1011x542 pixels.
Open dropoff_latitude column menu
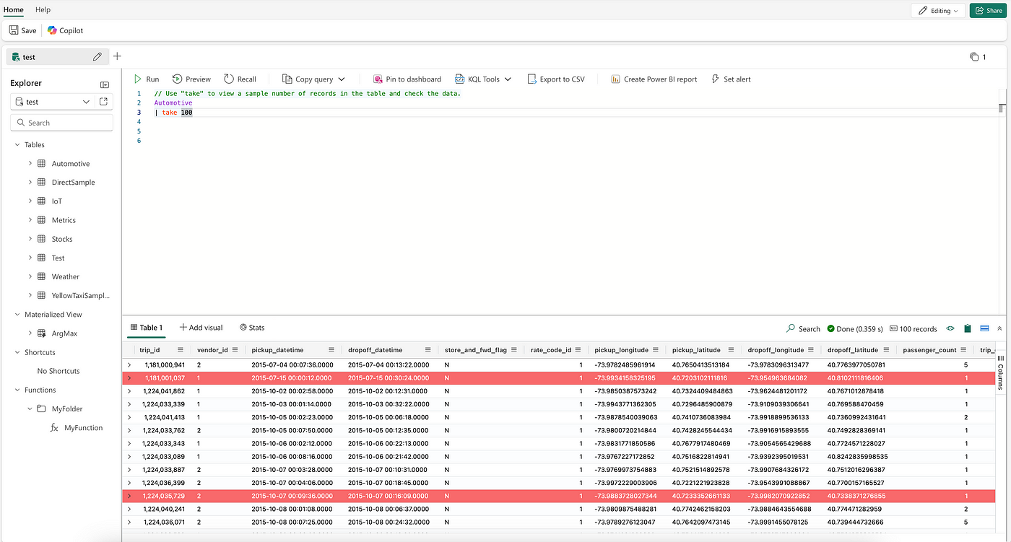(888, 350)
